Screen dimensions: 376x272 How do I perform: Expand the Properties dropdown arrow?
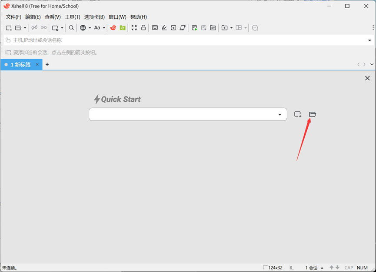(62, 28)
